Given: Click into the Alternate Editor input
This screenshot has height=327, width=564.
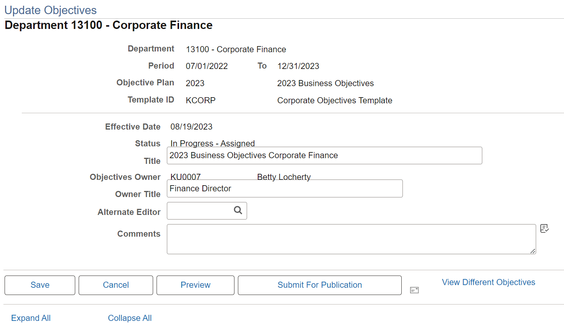Looking at the screenshot, I should tap(200, 211).
